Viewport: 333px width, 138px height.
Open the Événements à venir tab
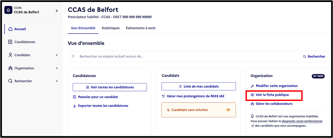coord(141,28)
